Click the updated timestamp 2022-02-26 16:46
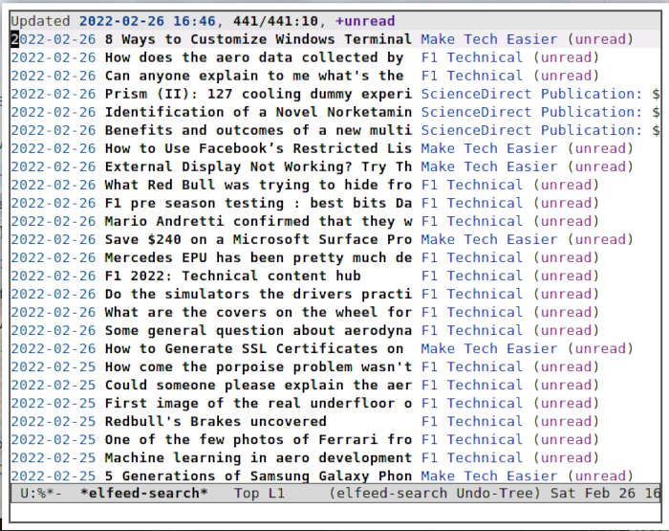Screen dimensions: 669x531 point(147,21)
